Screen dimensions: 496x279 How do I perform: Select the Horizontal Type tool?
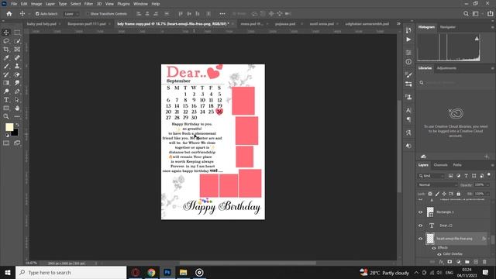[6, 100]
